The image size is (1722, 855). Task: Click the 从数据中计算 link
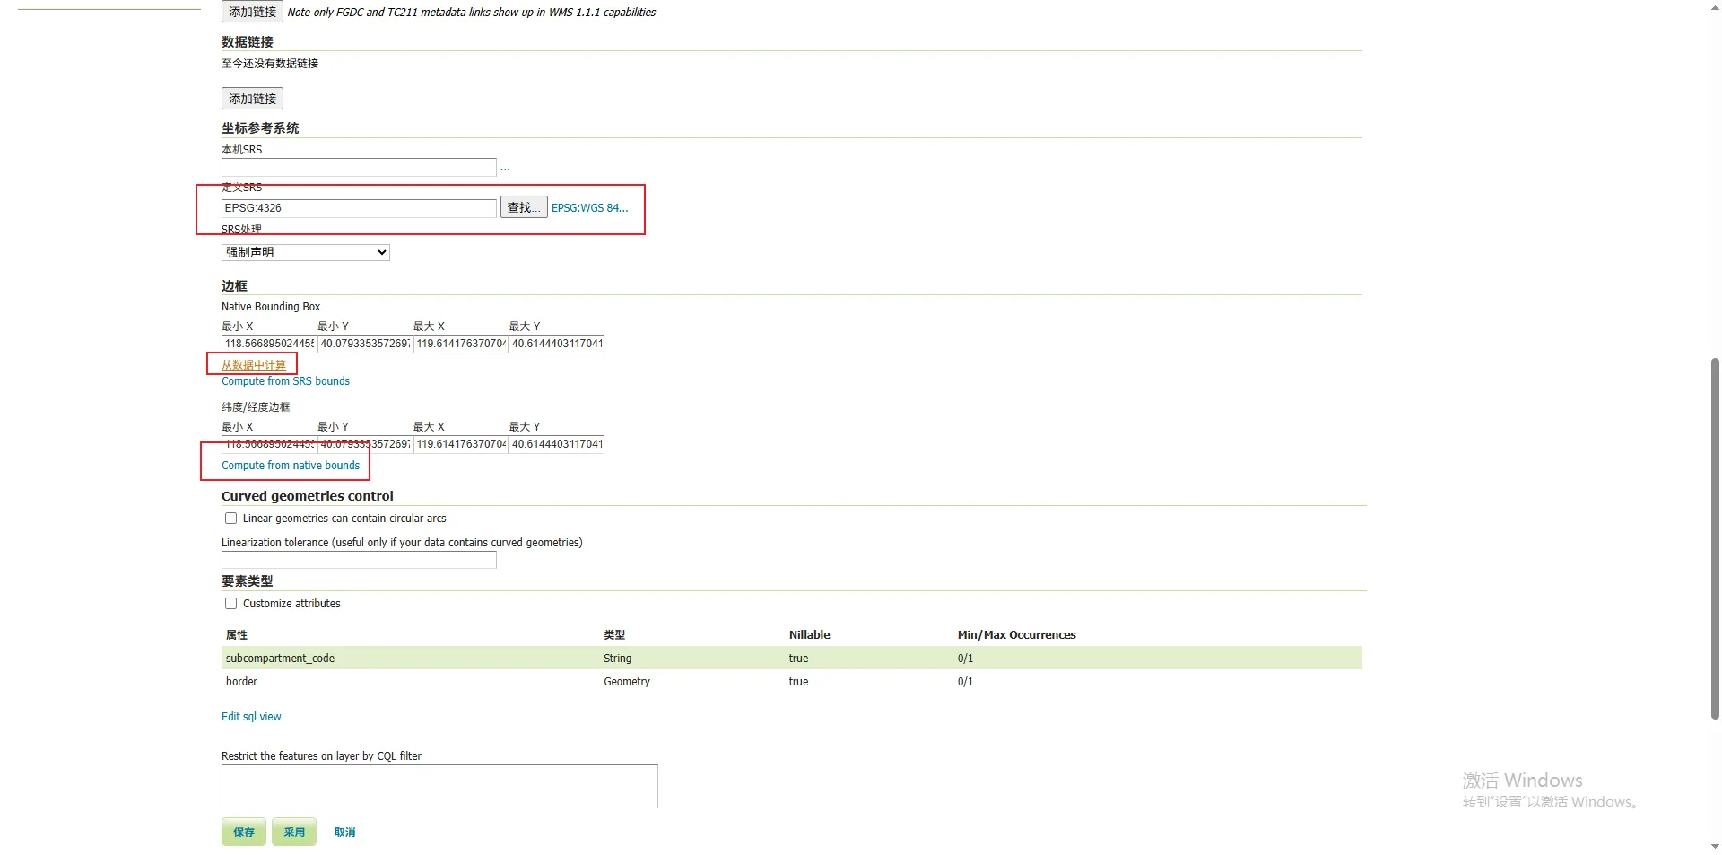[x=254, y=365]
